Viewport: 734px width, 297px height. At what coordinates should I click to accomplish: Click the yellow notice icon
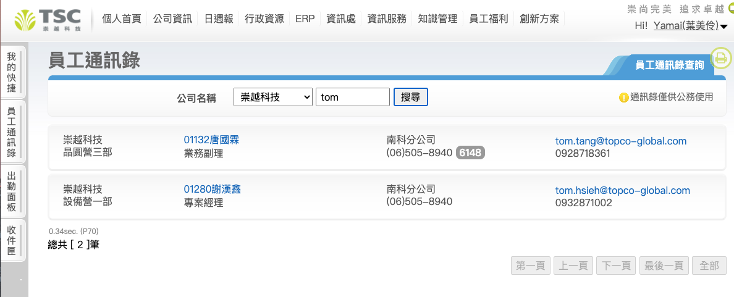click(x=623, y=98)
